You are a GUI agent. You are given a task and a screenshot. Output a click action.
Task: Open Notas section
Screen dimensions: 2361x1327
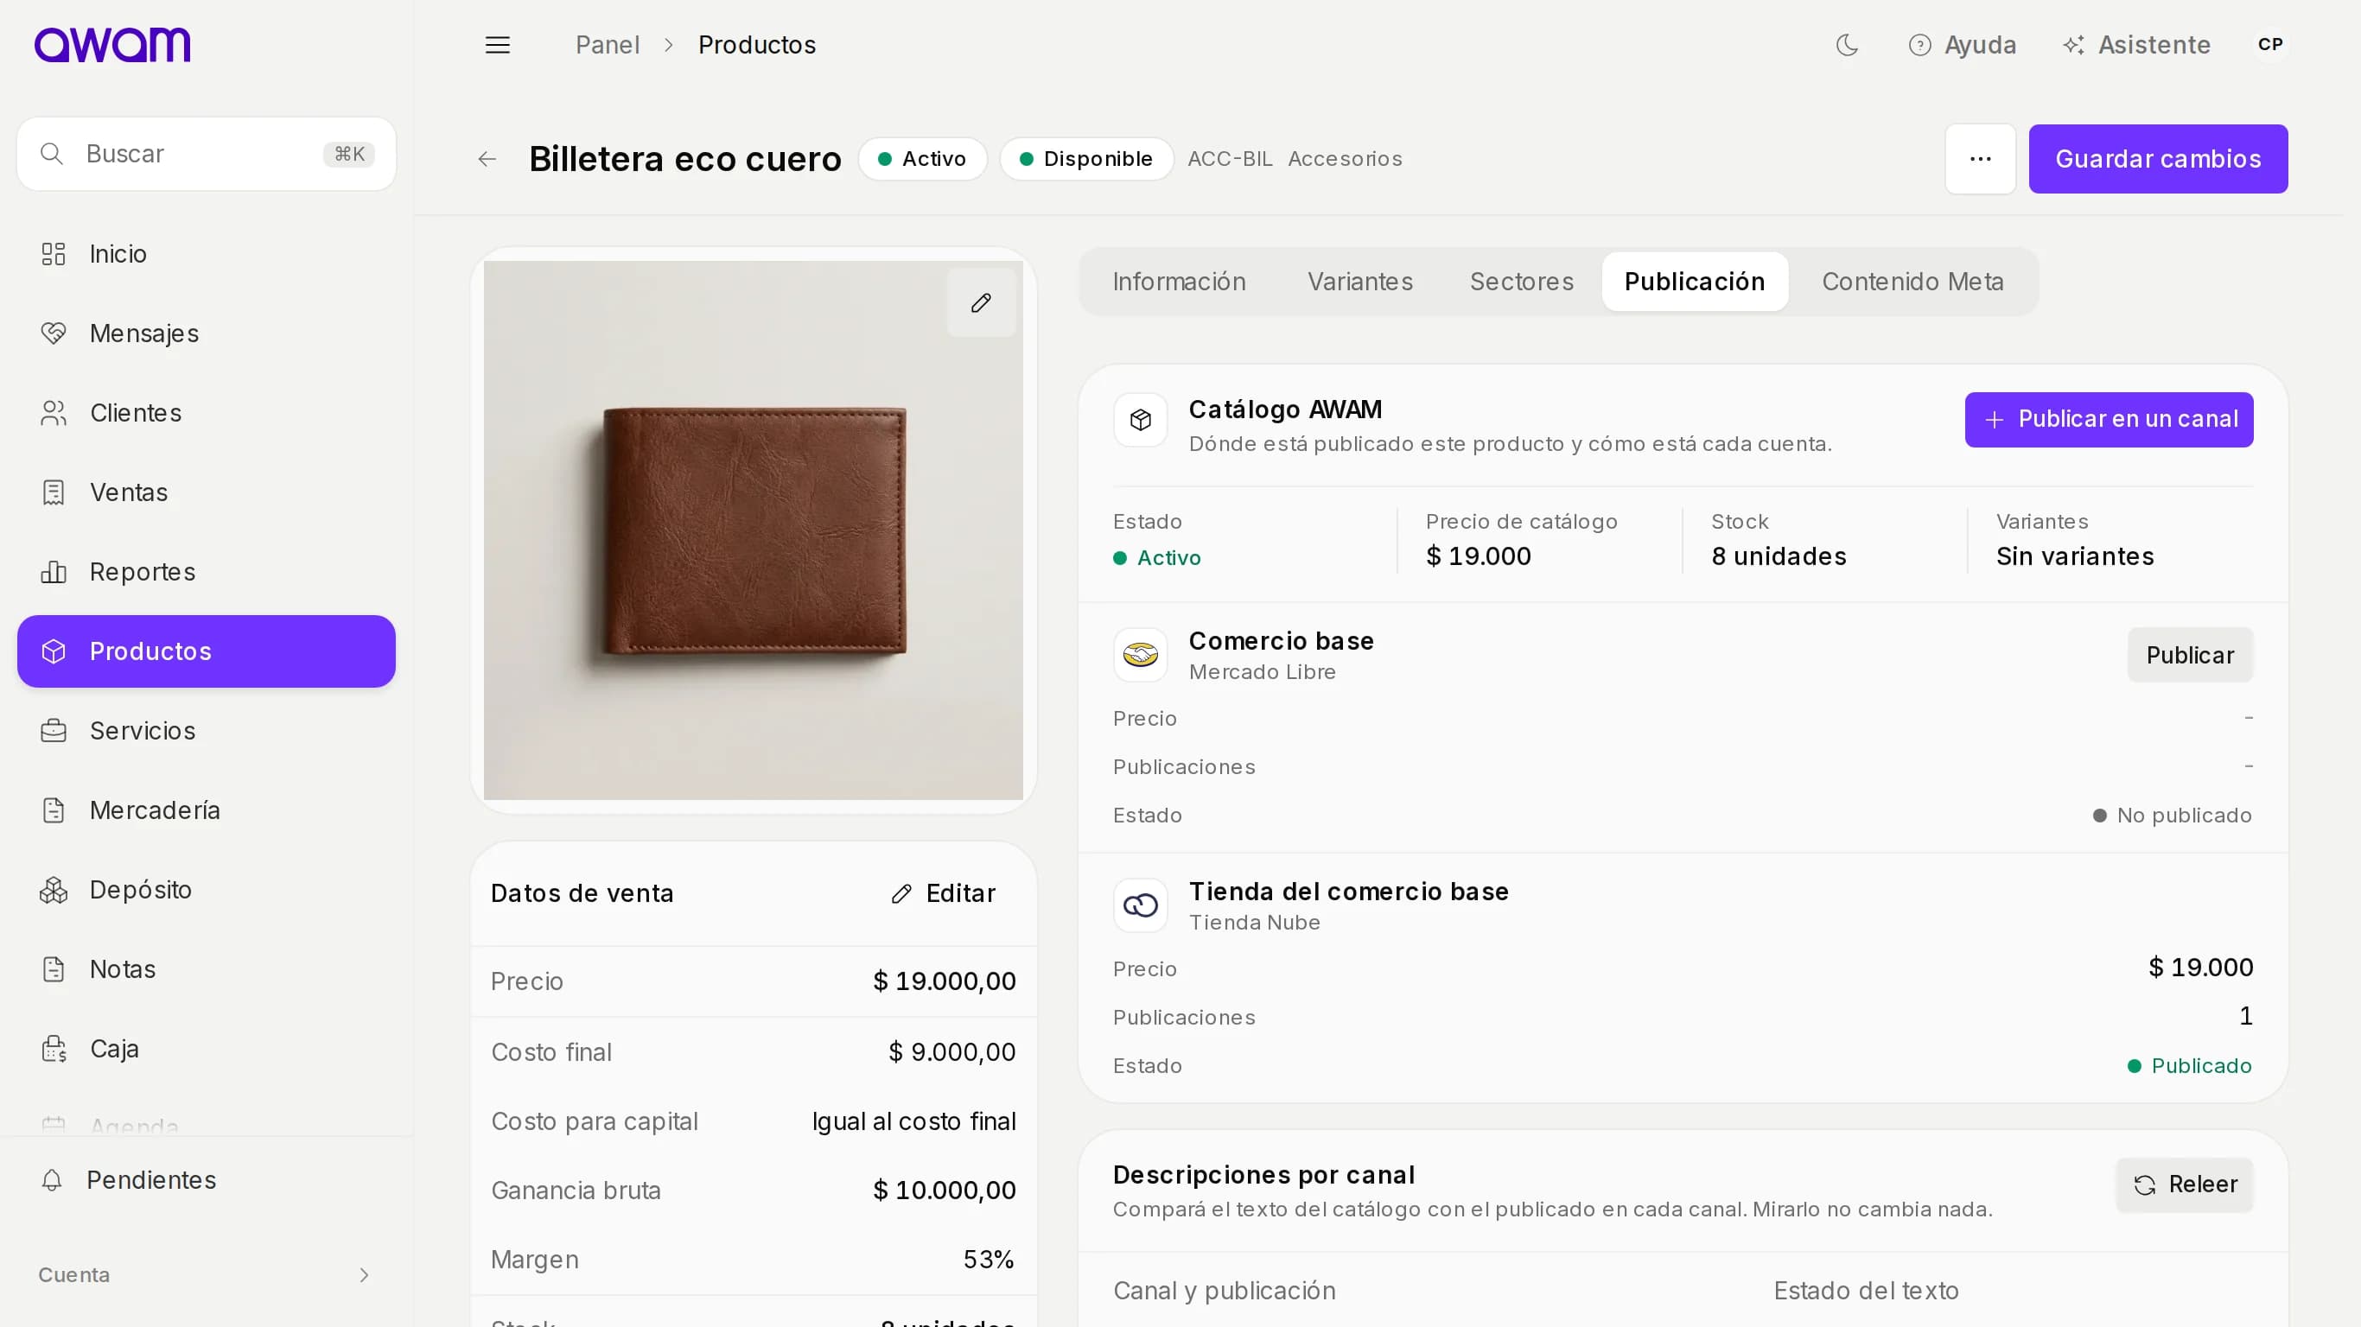(x=207, y=968)
